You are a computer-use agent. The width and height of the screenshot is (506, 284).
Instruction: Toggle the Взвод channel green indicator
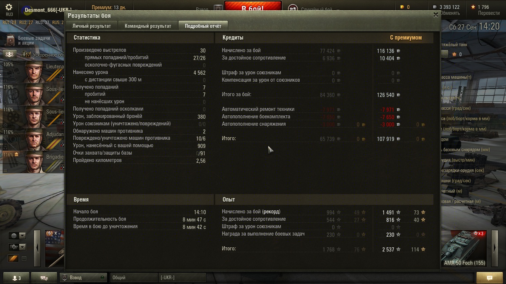coord(103,277)
